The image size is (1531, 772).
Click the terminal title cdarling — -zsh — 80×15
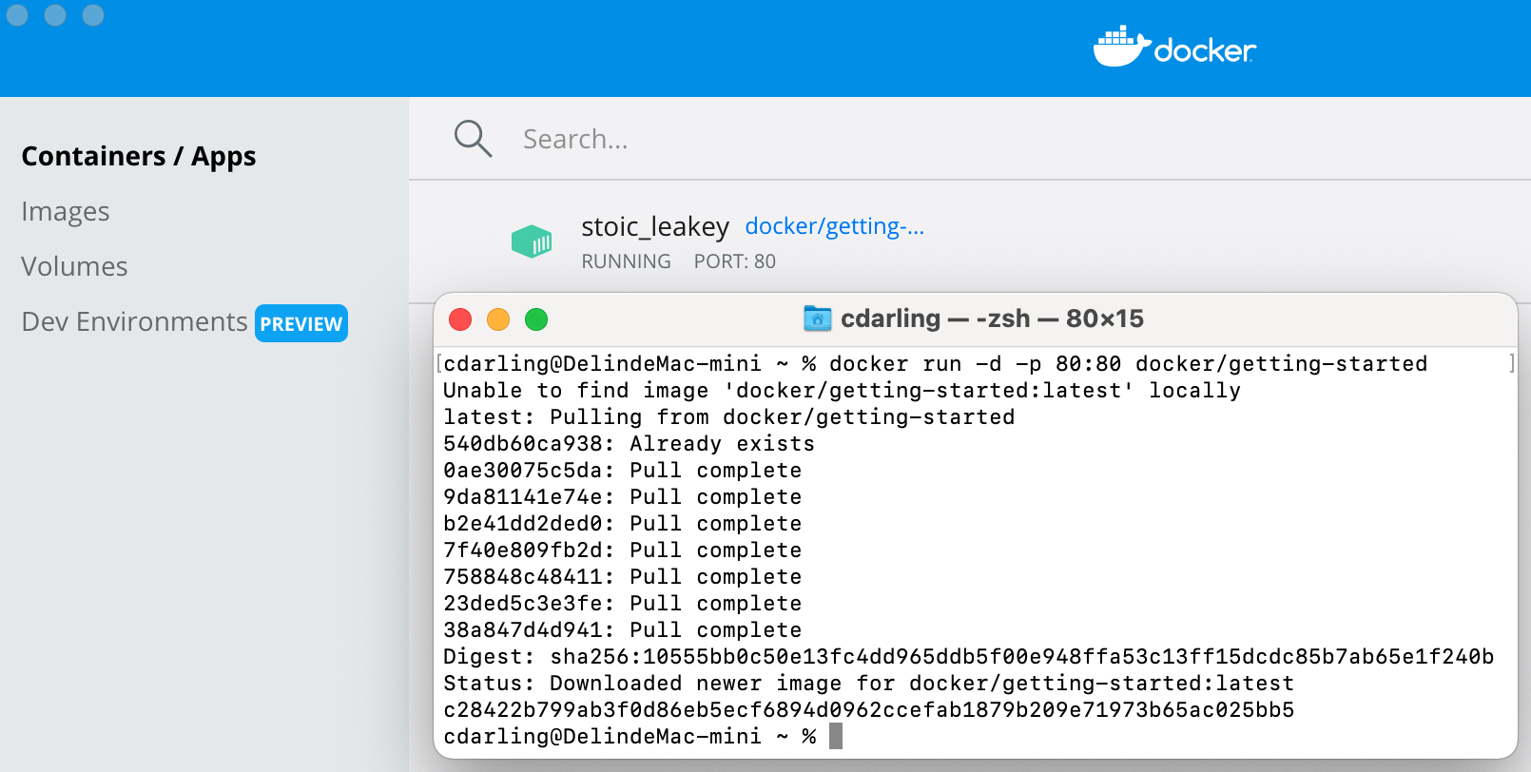point(992,318)
